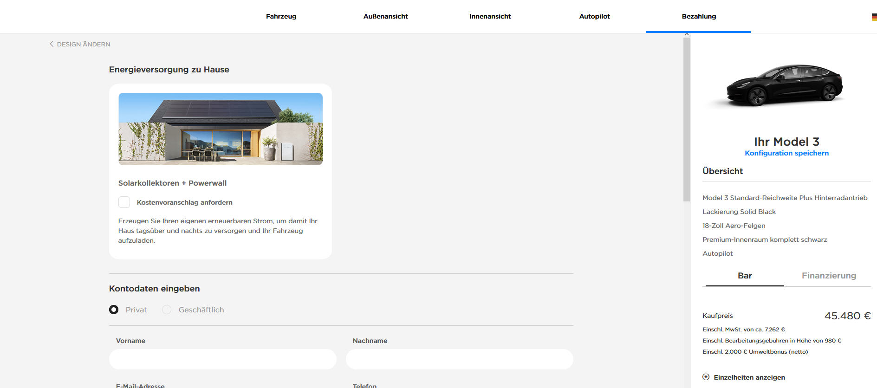Select the Geschäftlich radio button
Image resolution: width=877 pixels, height=388 pixels.
coord(167,310)
